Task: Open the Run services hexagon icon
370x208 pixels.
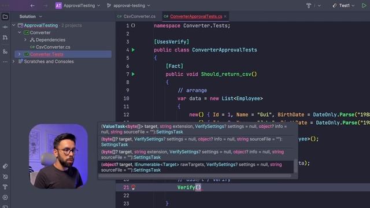Action: pyautogui.click(x=5, y=198)
